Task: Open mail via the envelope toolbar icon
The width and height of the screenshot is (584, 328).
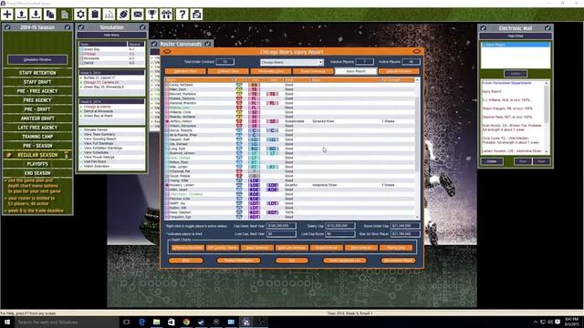Action: tap(138, 15)
